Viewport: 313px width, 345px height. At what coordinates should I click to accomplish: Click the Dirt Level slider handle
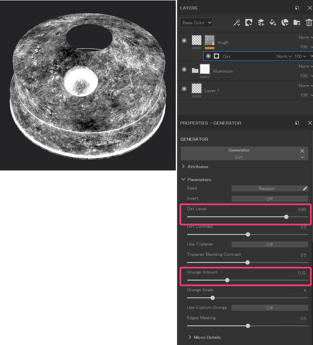[x=286, y=217]
